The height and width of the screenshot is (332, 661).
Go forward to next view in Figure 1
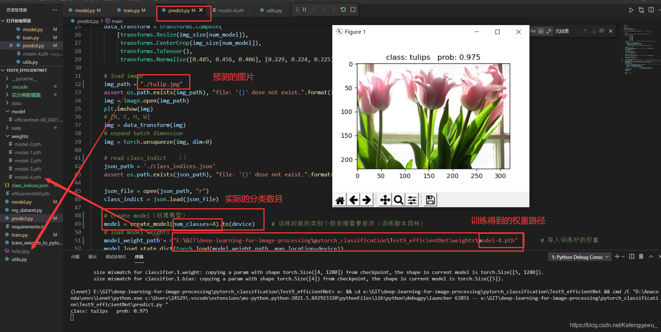point(366,200)
